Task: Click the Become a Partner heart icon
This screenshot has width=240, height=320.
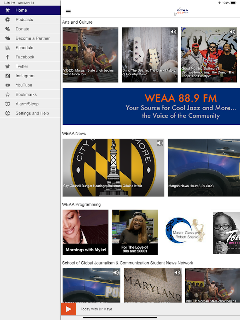Action: 8,38
